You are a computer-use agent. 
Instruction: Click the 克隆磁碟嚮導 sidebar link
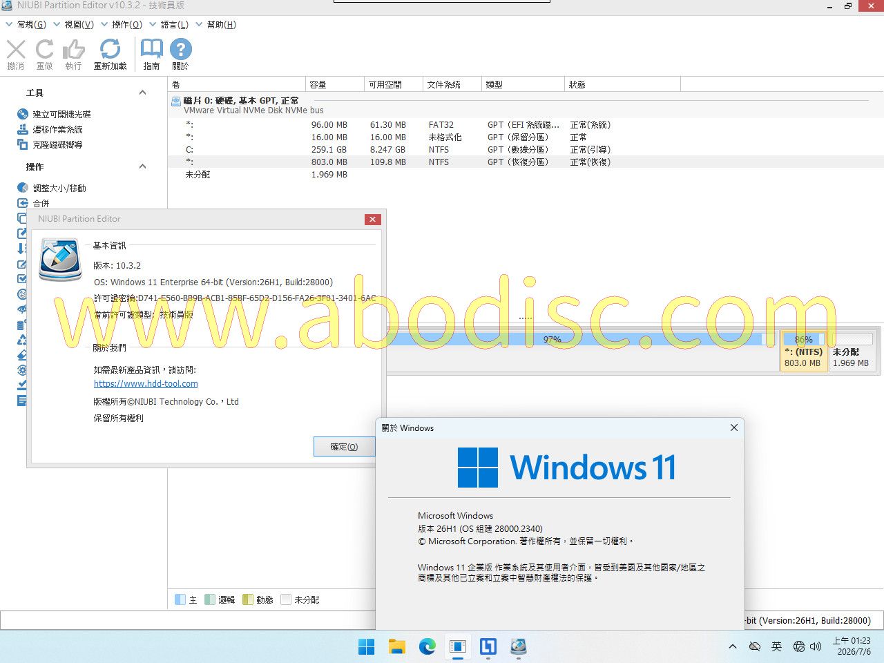pyautogui.click(x=58, y=144)
